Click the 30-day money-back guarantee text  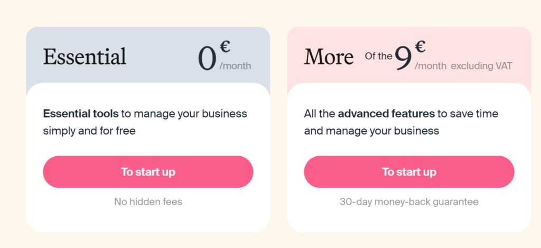tap(409, 202)
